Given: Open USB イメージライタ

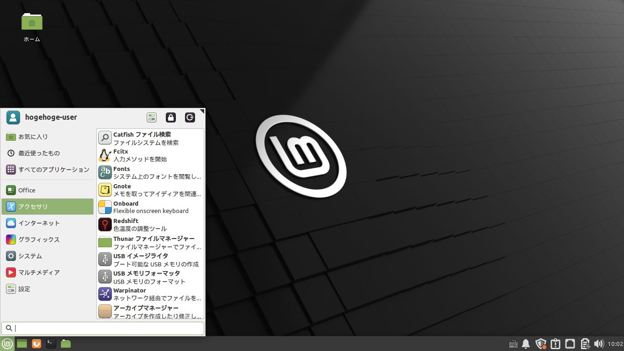Looking at the screenshot, I should (150, 260).
